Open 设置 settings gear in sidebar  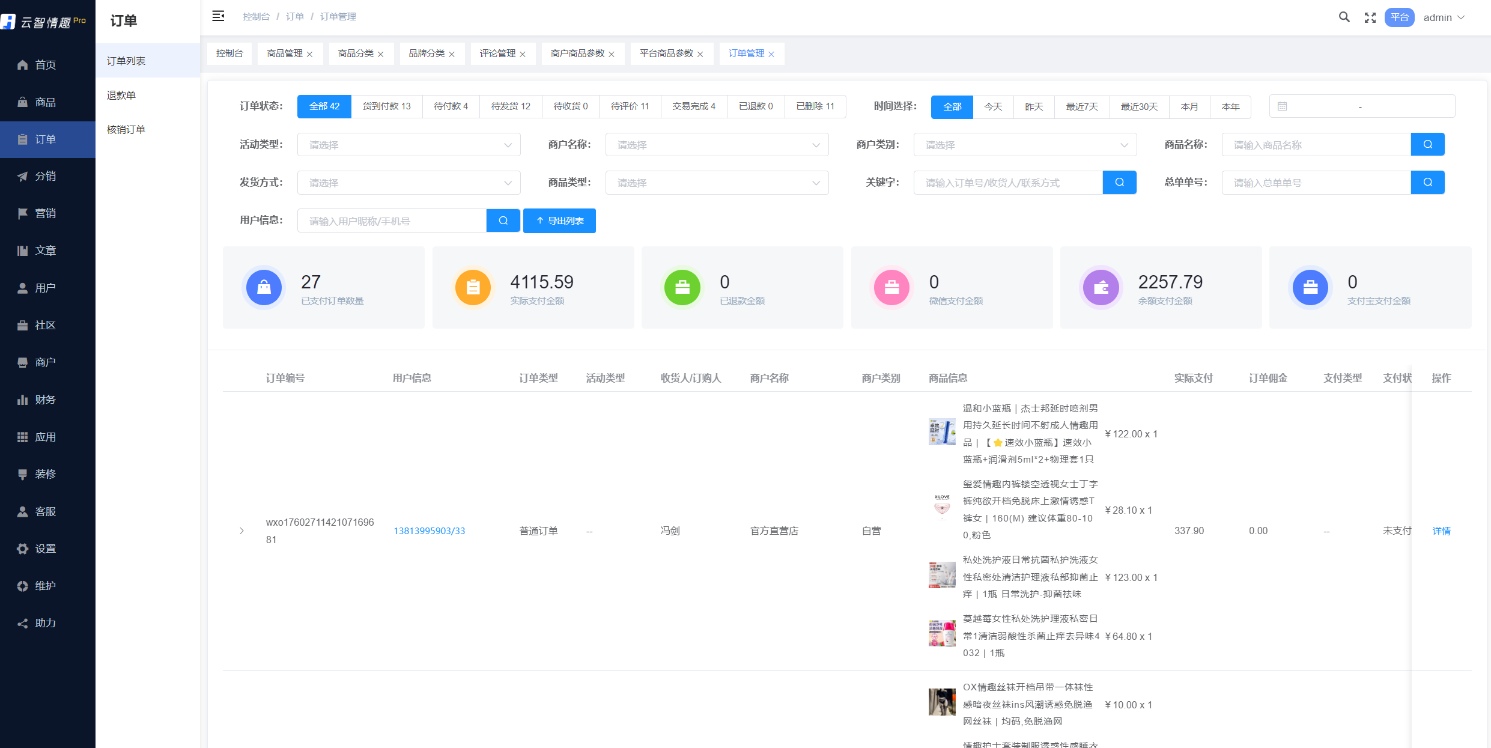pos(45,549)
